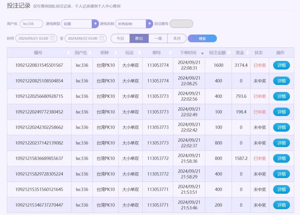Select the 今日 time range tab
300x215 pixels.
pyautogui.click(x=120, y=38)
